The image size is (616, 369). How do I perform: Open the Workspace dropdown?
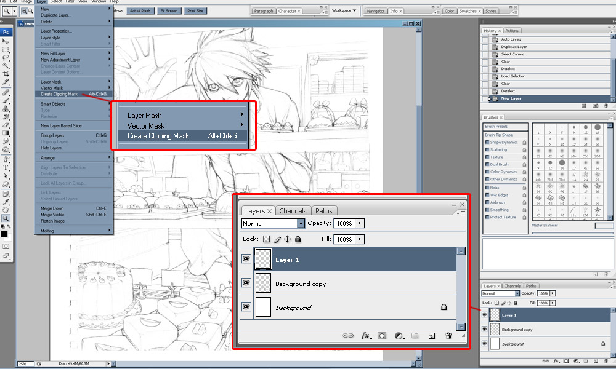(344, 10)
